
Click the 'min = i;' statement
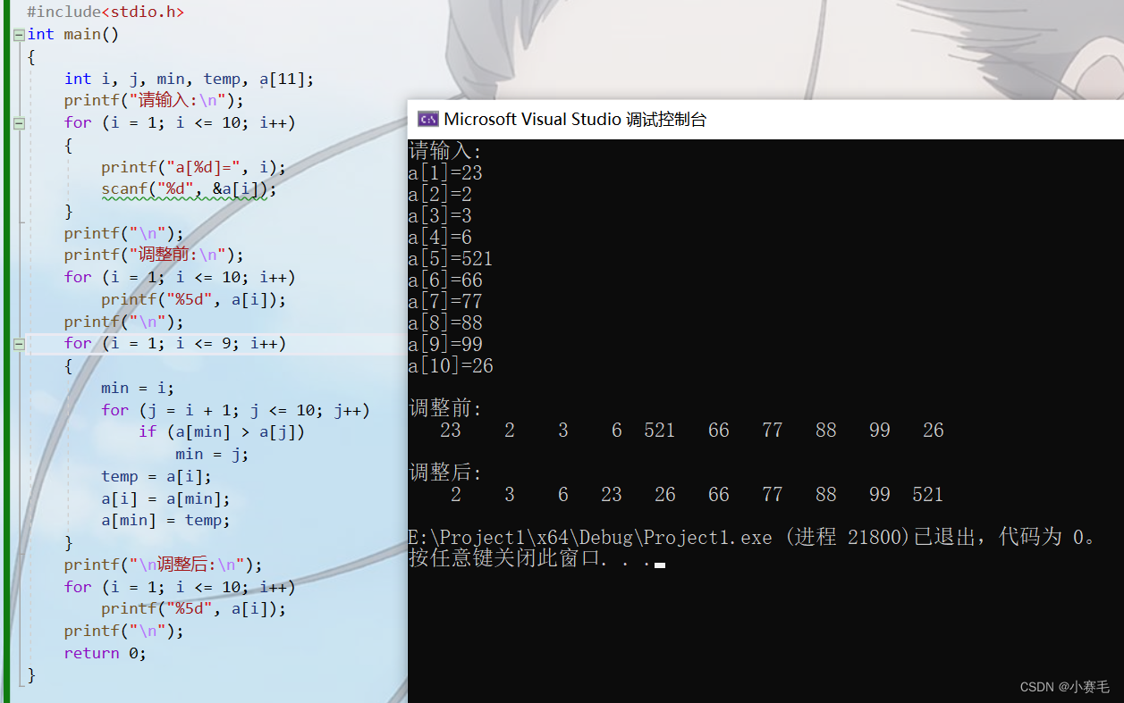[137, 389]
